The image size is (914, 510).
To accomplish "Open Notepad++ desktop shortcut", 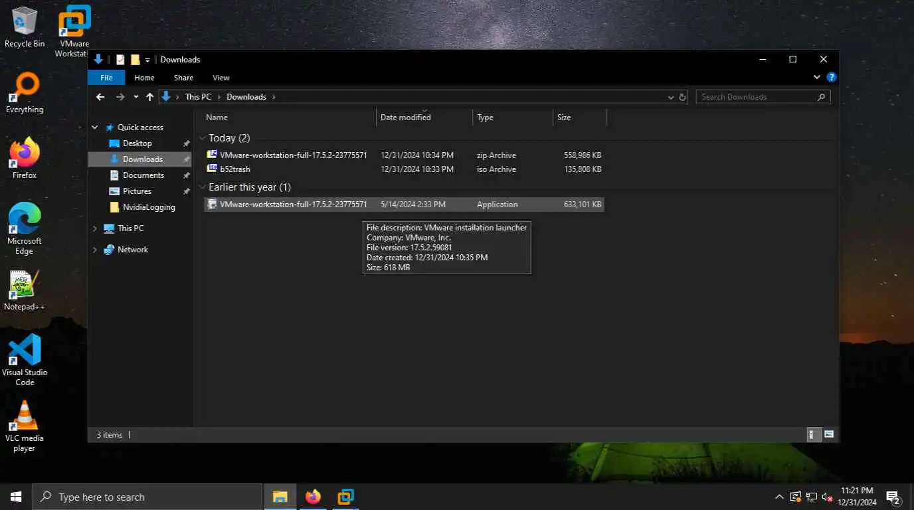I will pyautogui.click(x=25, y=290).
